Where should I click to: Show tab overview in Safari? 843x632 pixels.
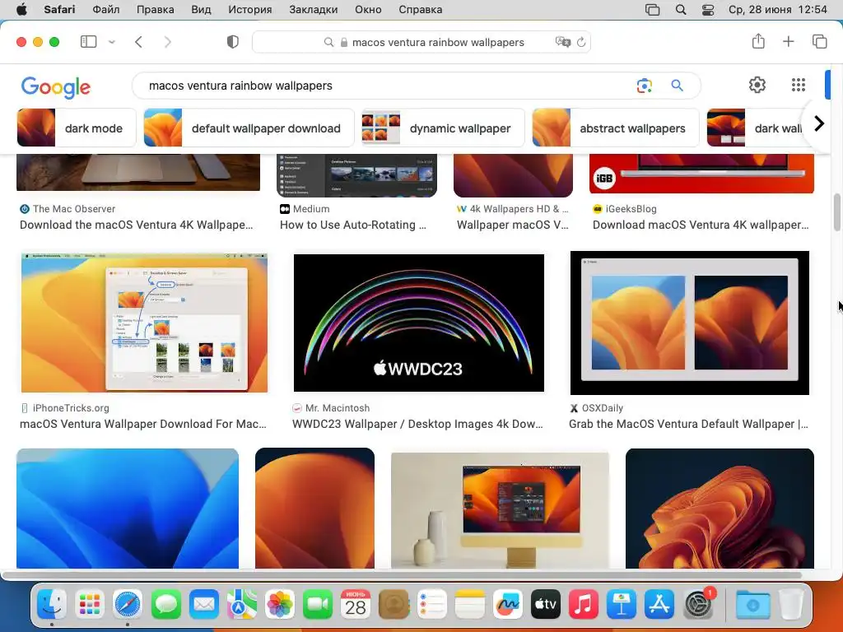(x=819, y=41)
